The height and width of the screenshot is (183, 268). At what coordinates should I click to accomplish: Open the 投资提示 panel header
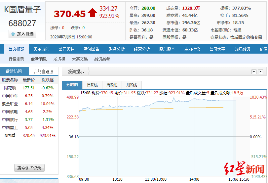(76, 71)
